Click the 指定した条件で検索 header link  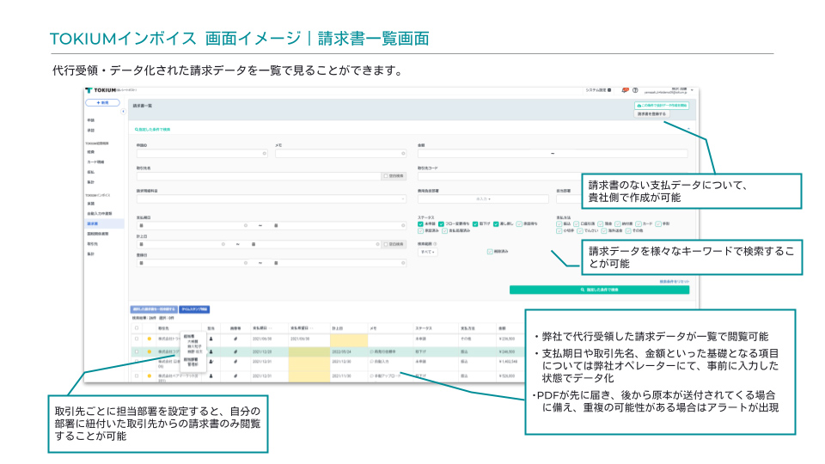[153, 130]
